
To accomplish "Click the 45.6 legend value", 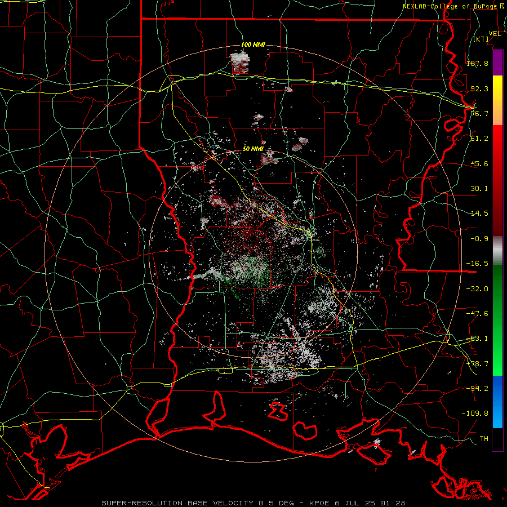I will 479,163.
